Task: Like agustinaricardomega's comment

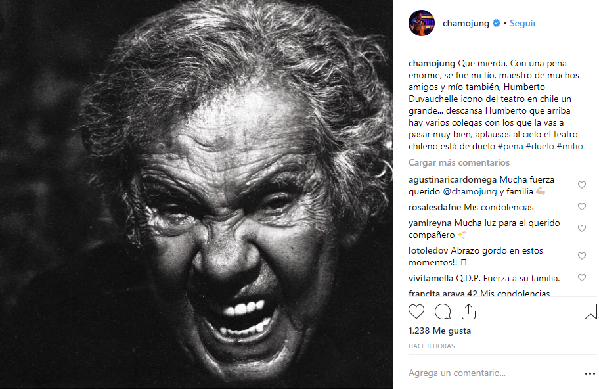Action: coord(581,185)
